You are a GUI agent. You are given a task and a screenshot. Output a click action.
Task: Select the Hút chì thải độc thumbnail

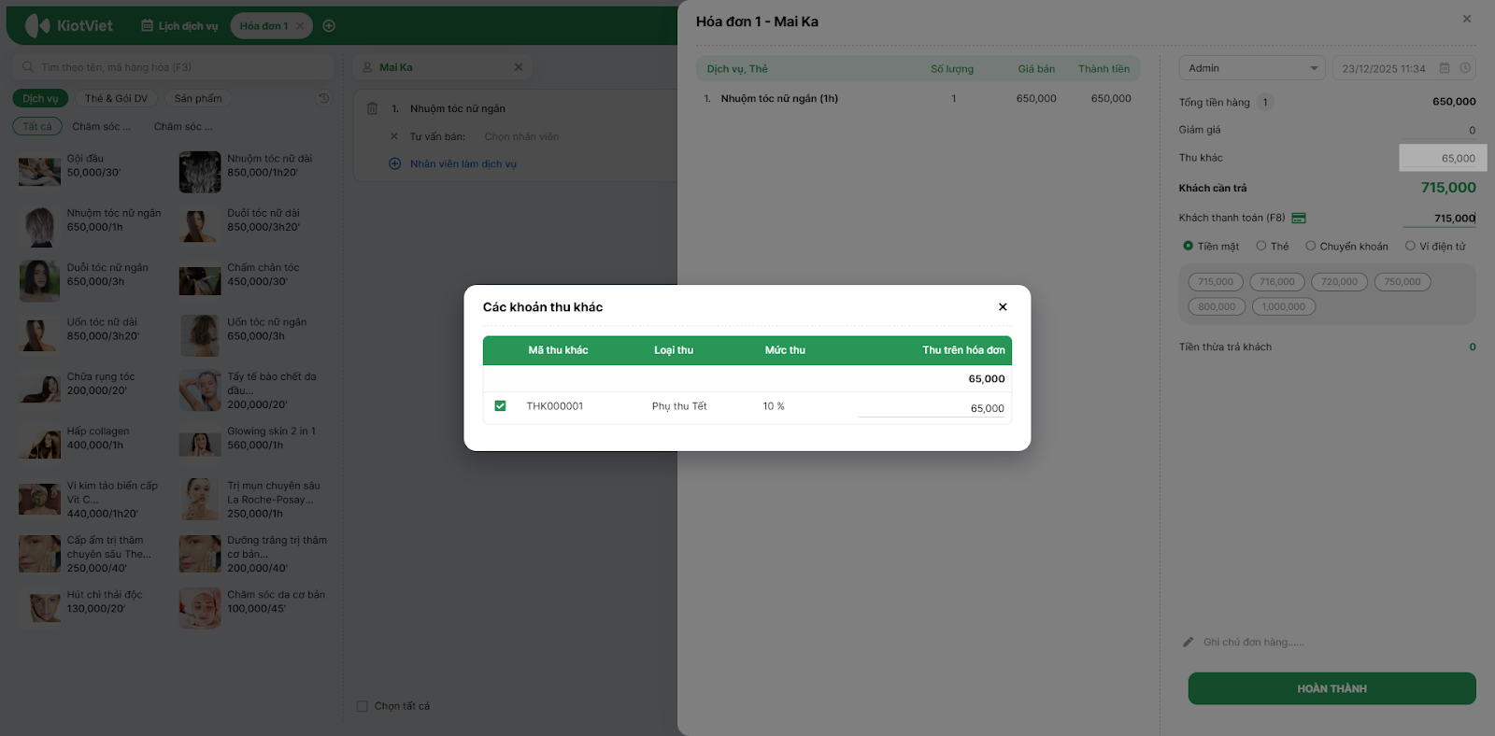[x=39, y=608]
